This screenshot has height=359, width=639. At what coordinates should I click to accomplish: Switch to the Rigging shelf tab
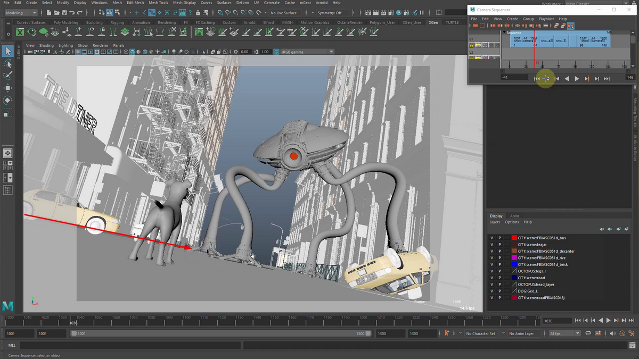(117, 22)
